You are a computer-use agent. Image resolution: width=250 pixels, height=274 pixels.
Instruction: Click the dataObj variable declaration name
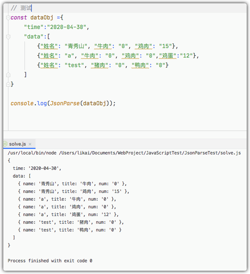point(42,18)
